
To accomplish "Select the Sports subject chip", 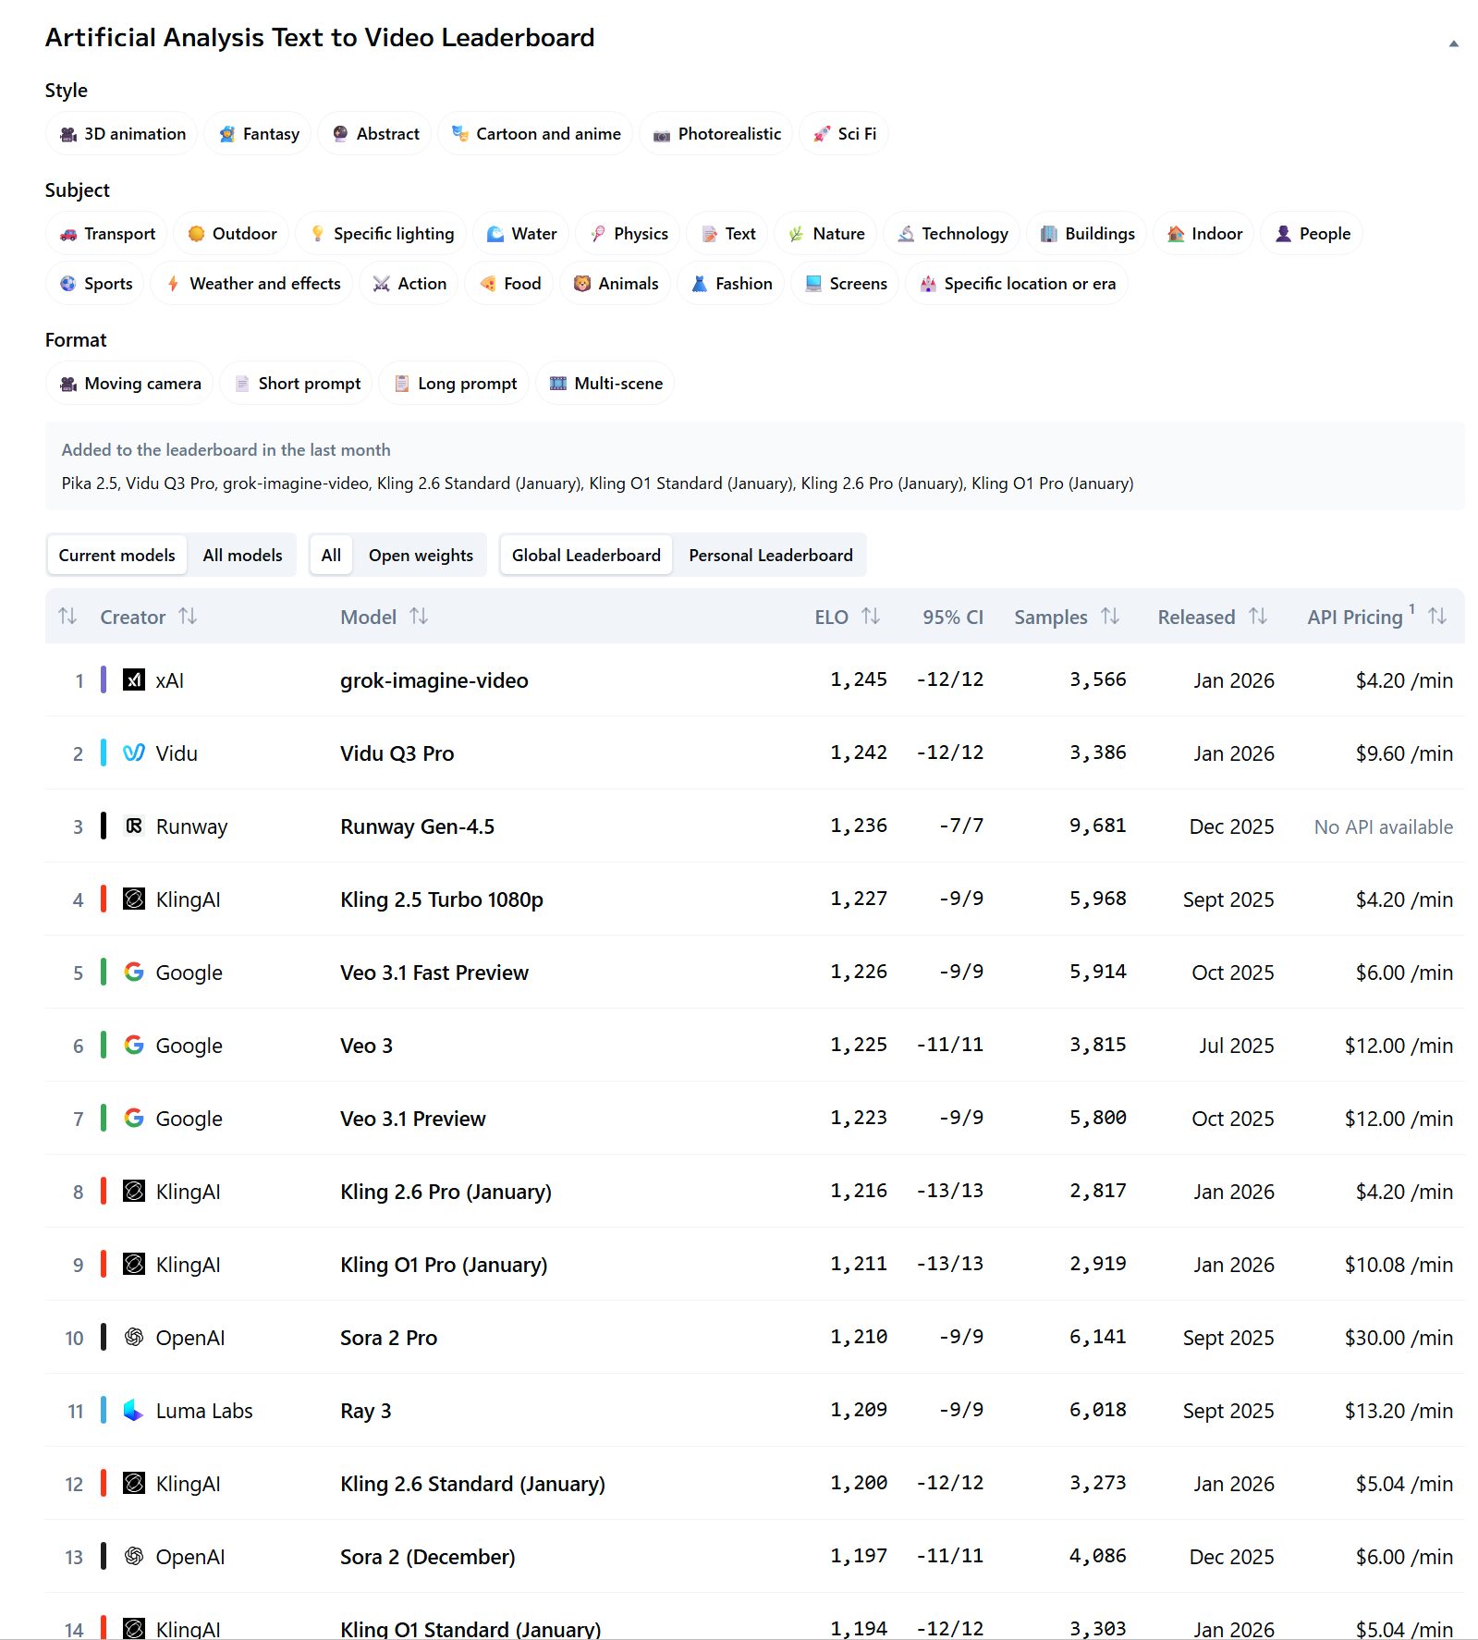I will (x=95, y=284).
